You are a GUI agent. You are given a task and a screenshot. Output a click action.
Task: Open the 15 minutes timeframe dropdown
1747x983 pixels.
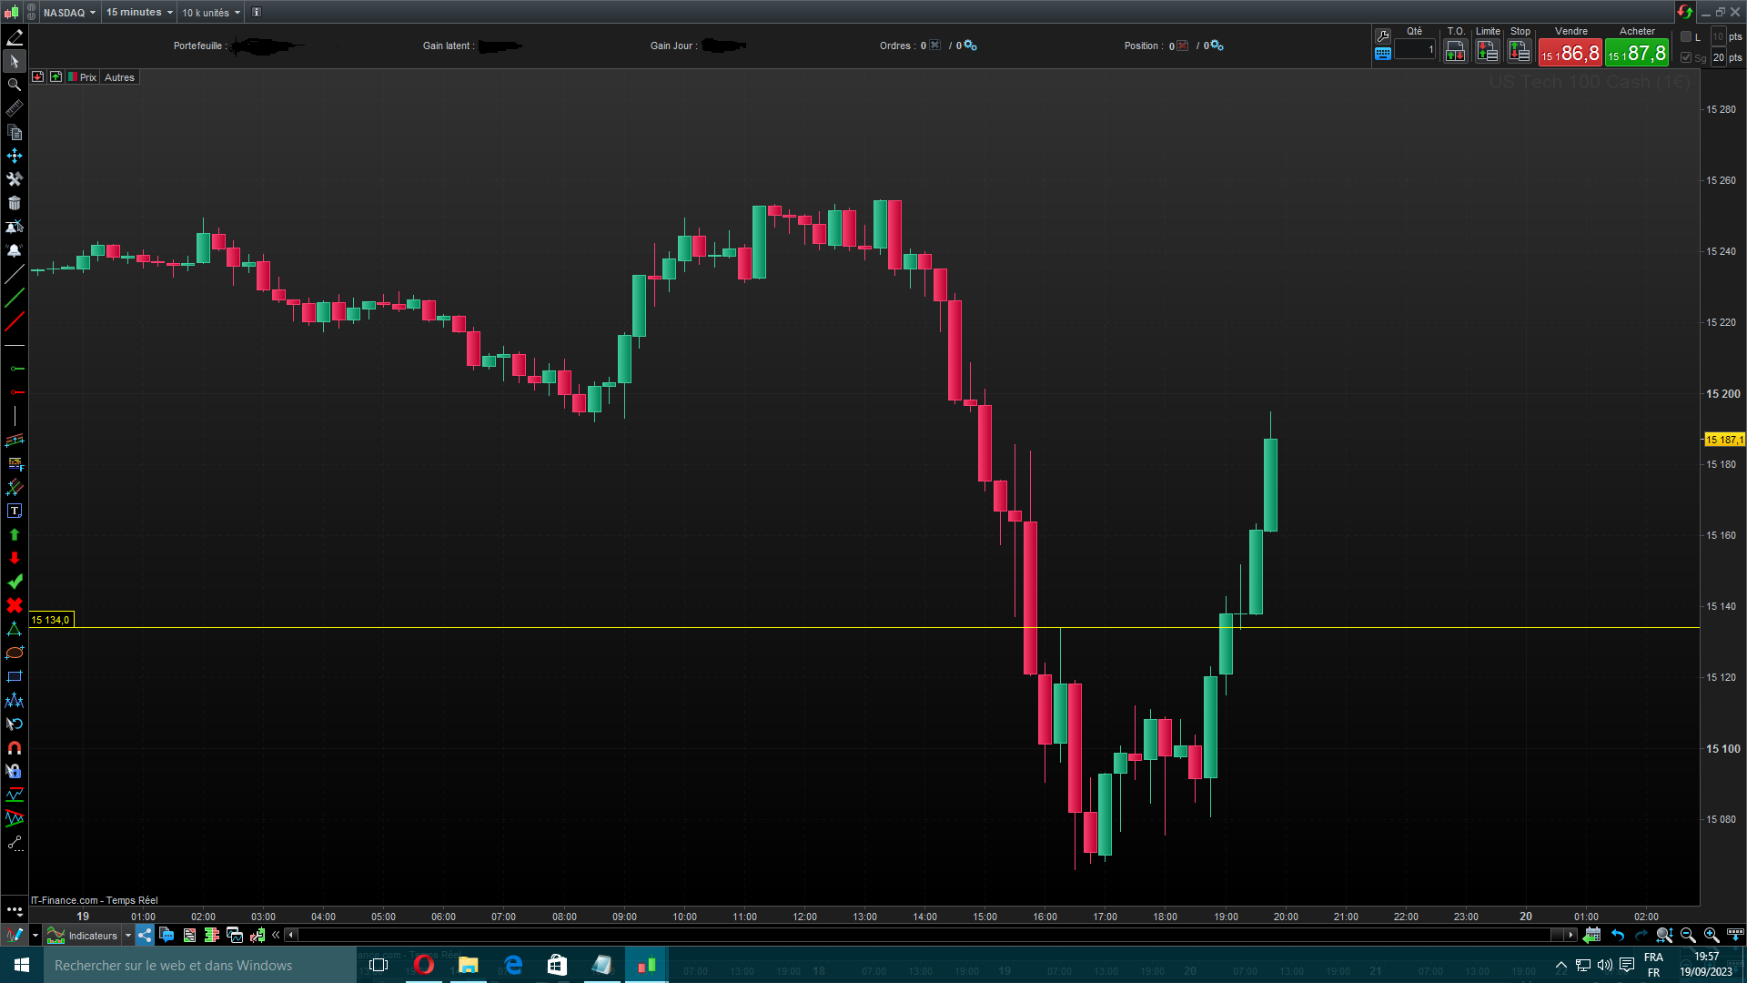point(139,13)
